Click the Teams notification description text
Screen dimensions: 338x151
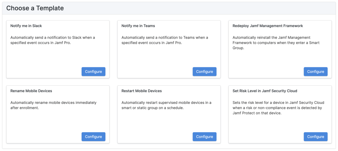coord(165,40)
